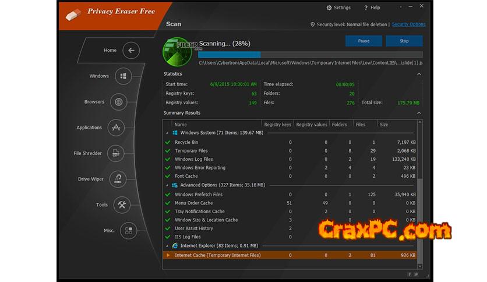This screenshot has width=487, height=282.
Task: Open Settings in the top bar
Action: point(338,8)
